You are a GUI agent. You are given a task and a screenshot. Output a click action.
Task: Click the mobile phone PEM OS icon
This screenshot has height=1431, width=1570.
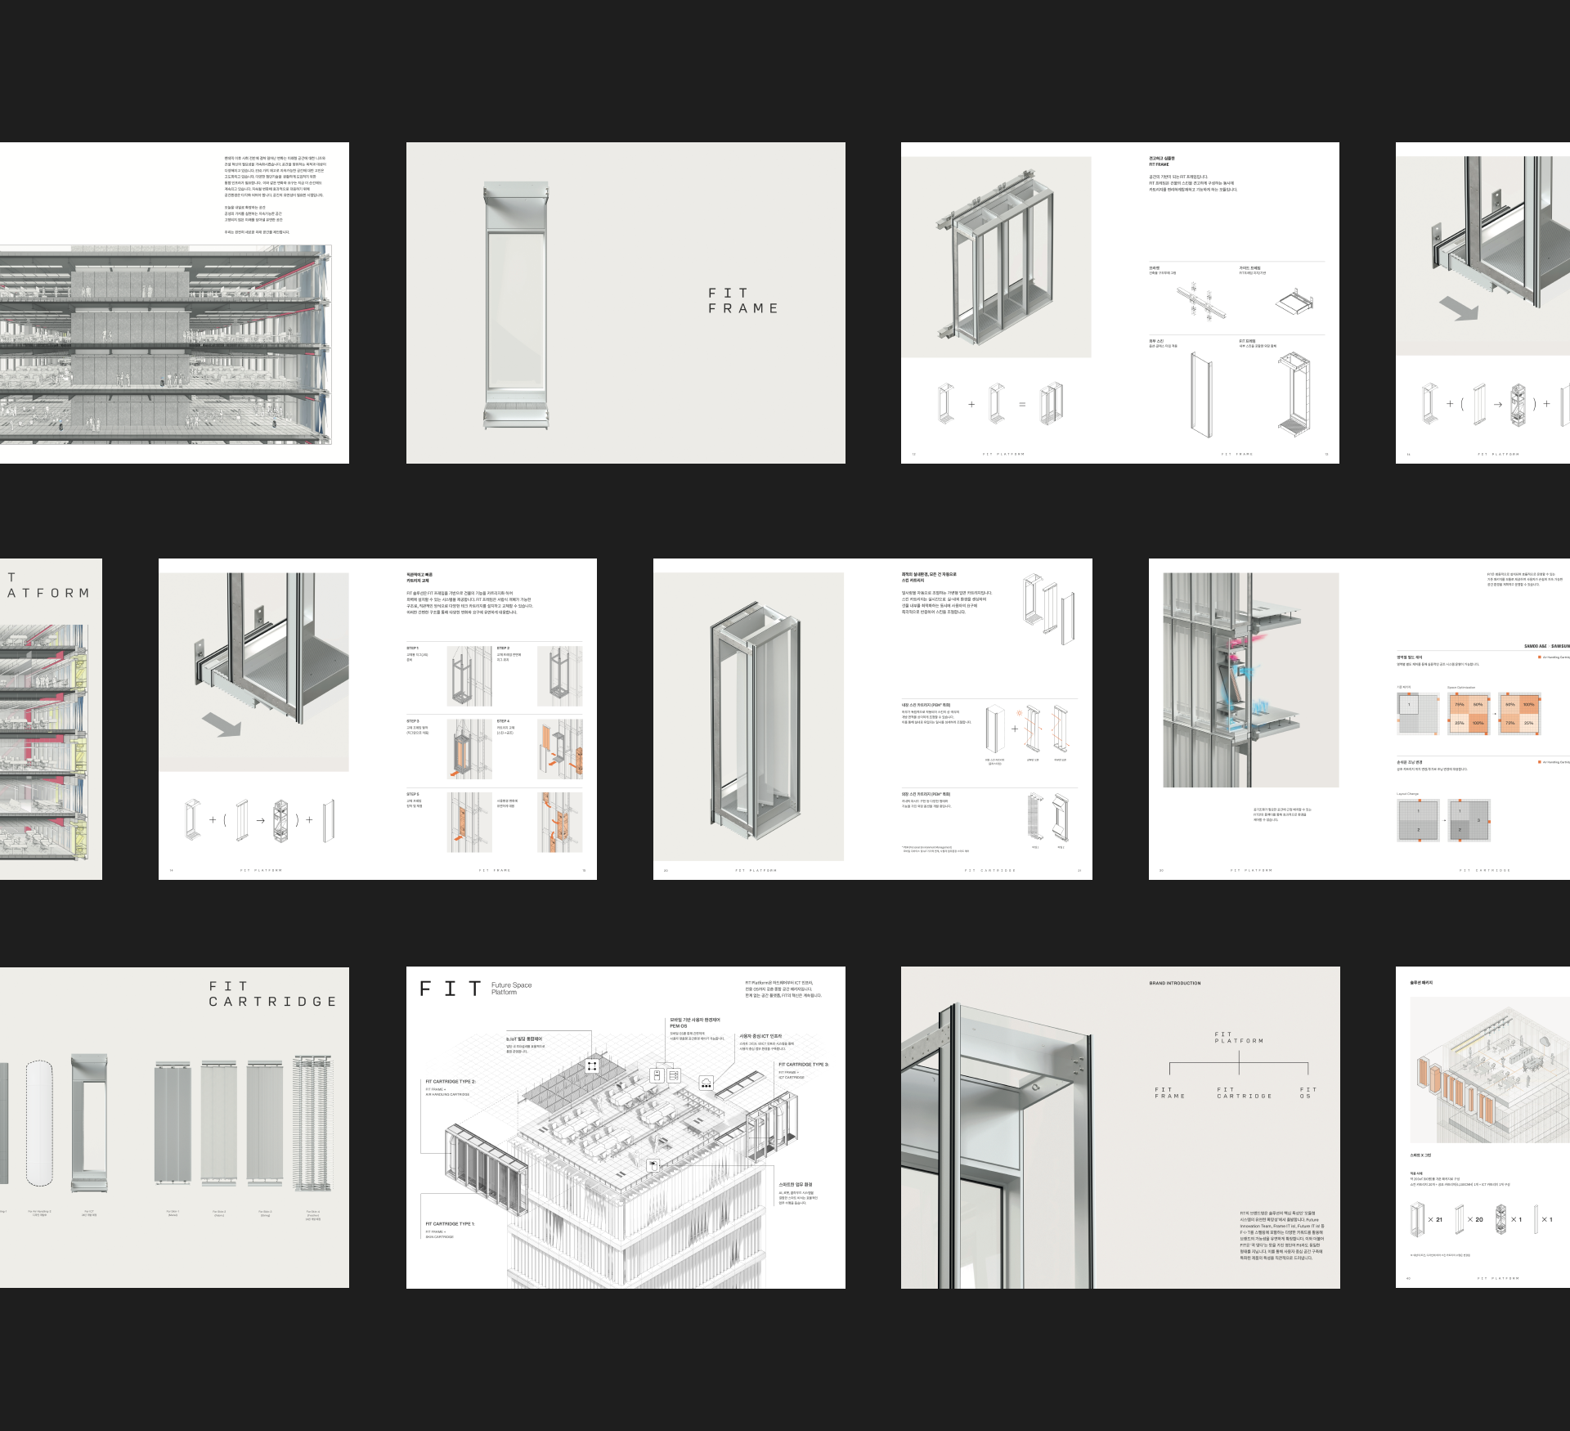coord(657,1075)
